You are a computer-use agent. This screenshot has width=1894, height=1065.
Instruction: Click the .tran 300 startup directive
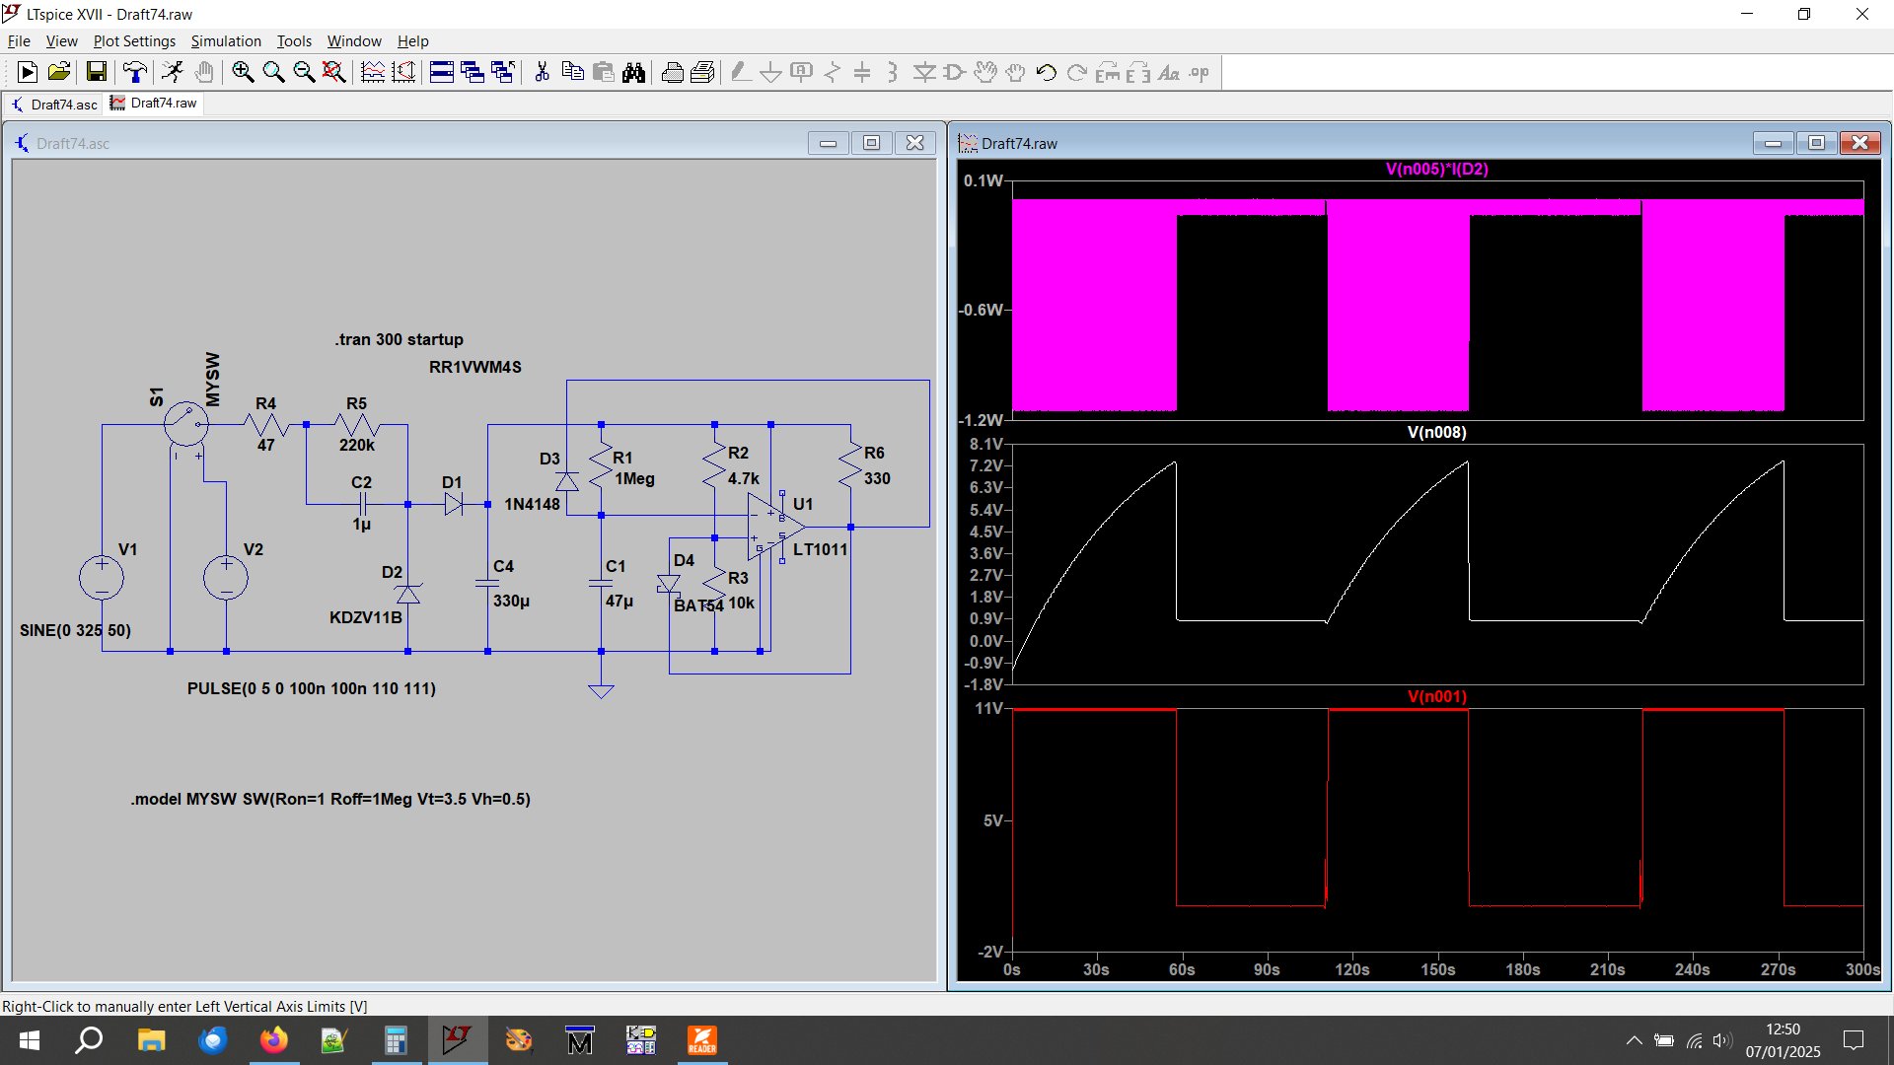pyautogui.click(x=399, y=339)
